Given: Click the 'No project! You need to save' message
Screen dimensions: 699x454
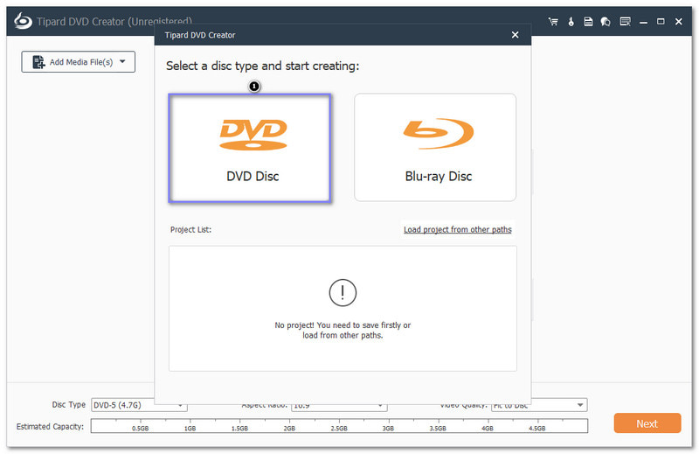Looking at the screenshot, I should (x=343, y=331).
